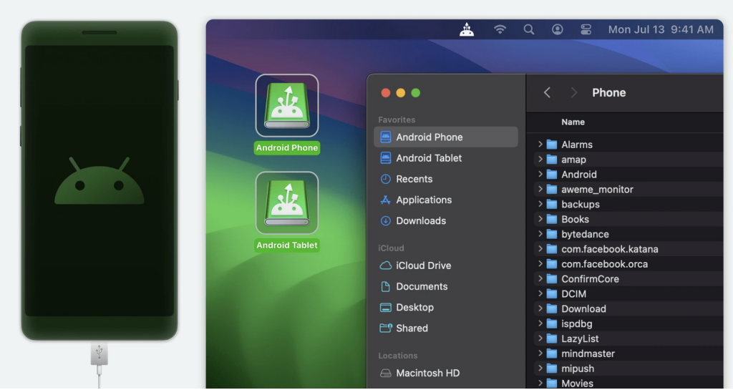Expand the ConfirmCore folder
Viewport: 733px width, 390px height.
(x=540, y=279)
